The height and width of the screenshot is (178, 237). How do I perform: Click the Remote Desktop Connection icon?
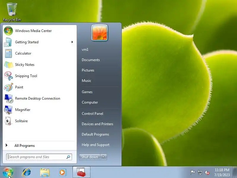click(9, 98)
